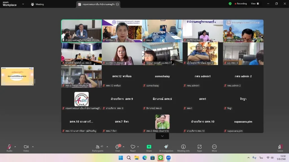Select the ฝ่ายบริหาร สศท 9 tile
The height and width of the screenshot is (162, 289).
point(122,99)
